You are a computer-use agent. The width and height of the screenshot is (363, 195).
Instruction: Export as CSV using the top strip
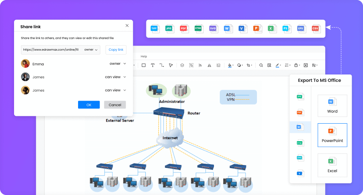(x=315, y=28)
